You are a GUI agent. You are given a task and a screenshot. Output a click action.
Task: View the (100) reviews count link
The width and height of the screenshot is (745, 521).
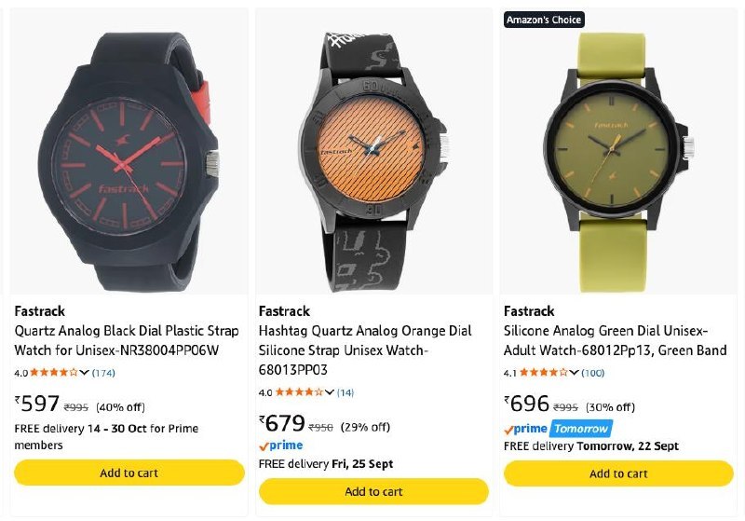[593, 373]
